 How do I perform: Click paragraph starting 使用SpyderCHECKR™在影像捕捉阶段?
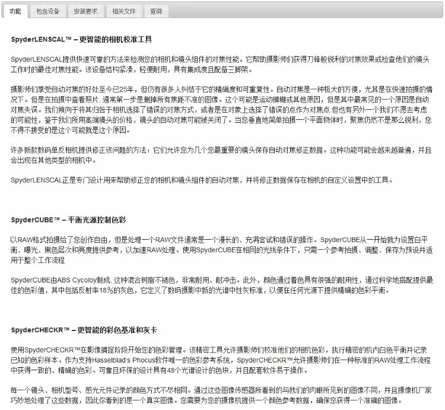pos(221,360)
